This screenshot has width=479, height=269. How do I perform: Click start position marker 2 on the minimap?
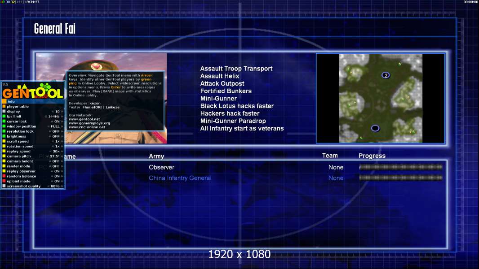click(386, 75)
